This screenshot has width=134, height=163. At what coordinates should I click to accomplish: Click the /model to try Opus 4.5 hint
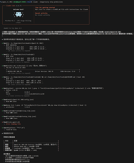click(13, 28)
